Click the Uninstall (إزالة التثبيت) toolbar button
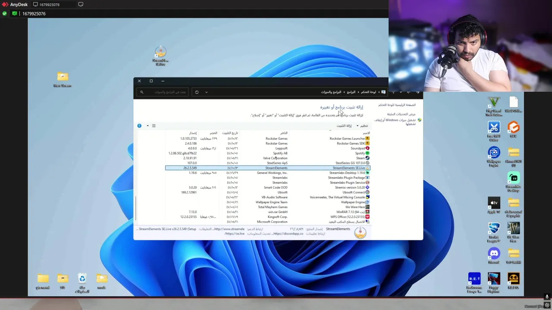 [x=344, y=126]
